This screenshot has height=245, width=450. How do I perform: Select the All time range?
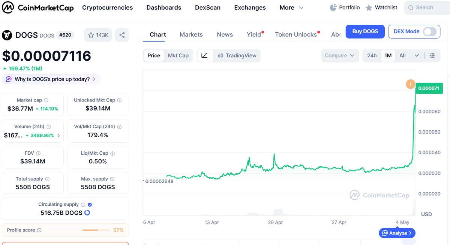pyautogui.click(x=402, y=55)
